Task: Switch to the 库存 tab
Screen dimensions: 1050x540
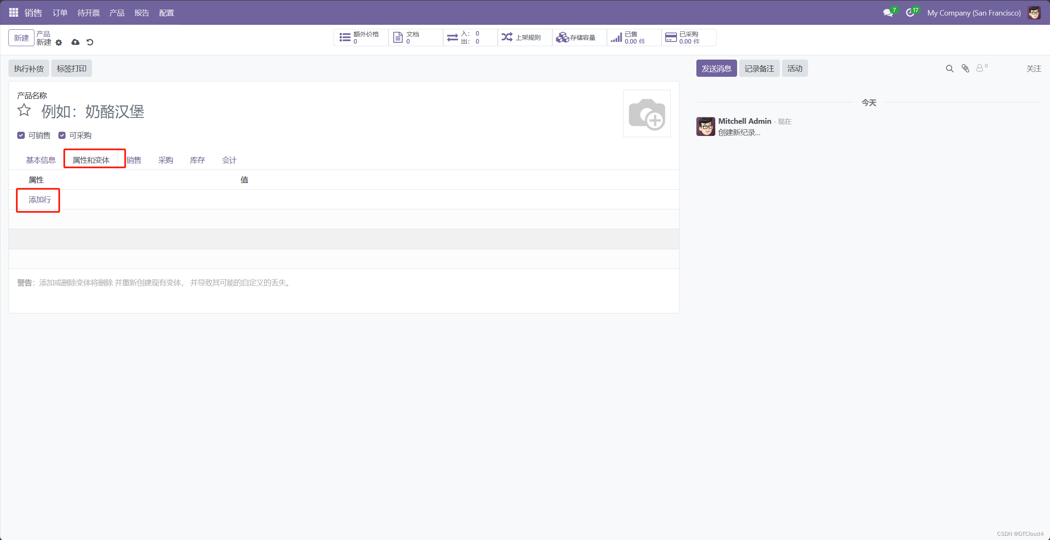Action: tap(197, 160)
